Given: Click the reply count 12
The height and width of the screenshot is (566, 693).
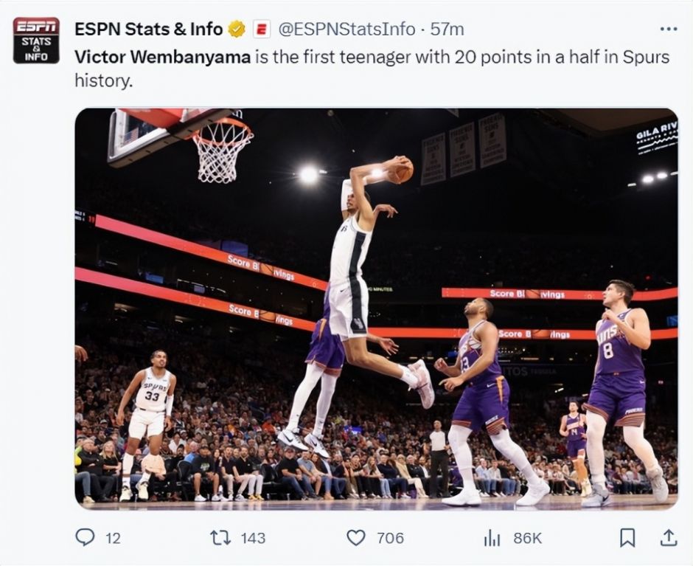Looking at the screenshot, I should click(x=112, y=539).
